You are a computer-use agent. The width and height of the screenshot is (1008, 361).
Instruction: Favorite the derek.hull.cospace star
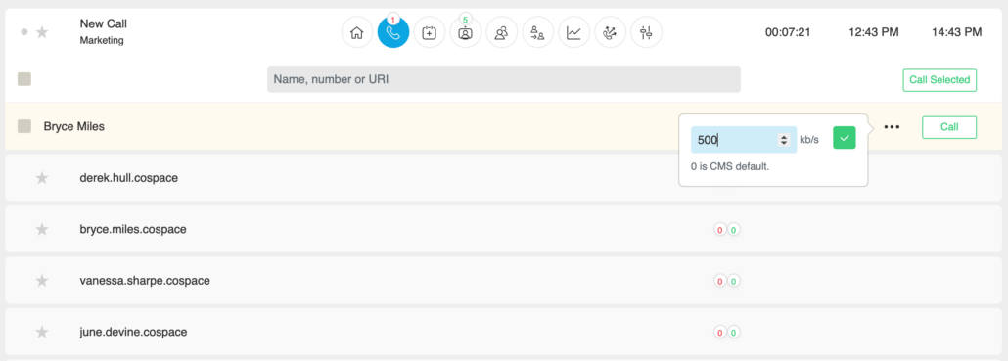coord(42,178)
